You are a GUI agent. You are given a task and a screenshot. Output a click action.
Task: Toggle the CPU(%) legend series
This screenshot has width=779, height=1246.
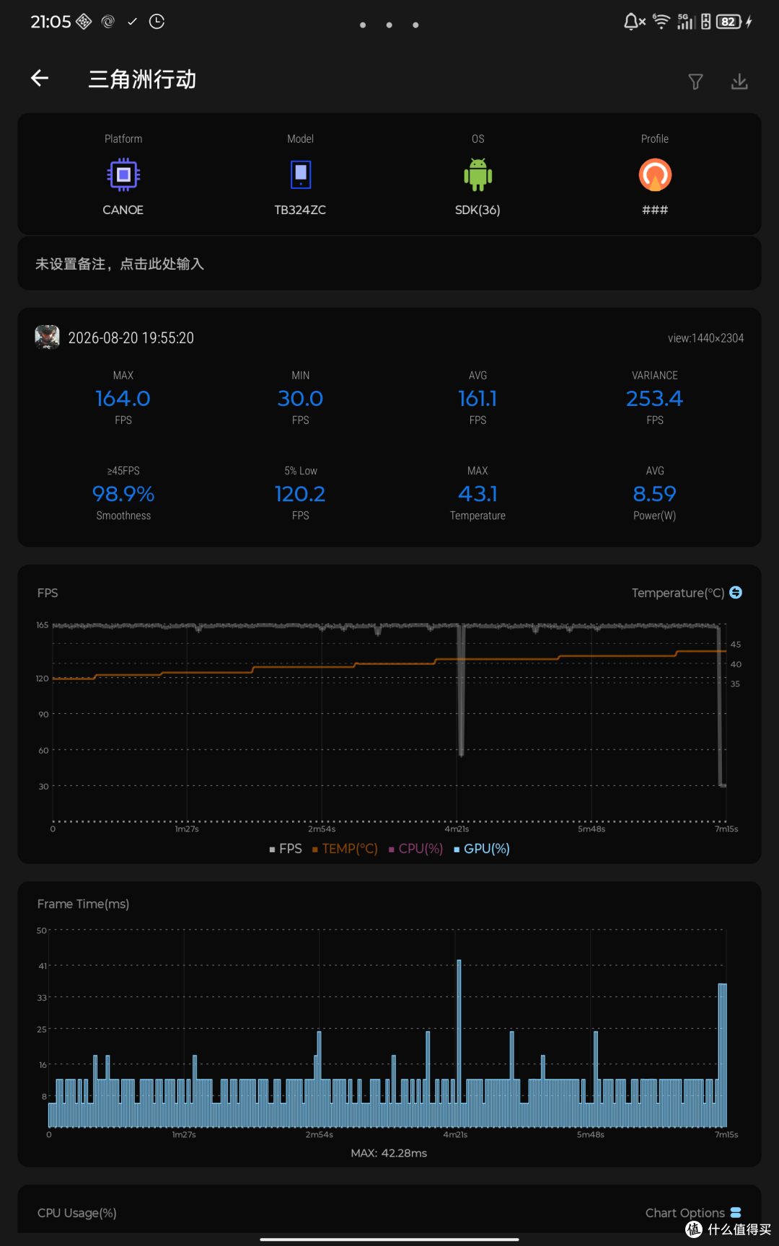415,849
